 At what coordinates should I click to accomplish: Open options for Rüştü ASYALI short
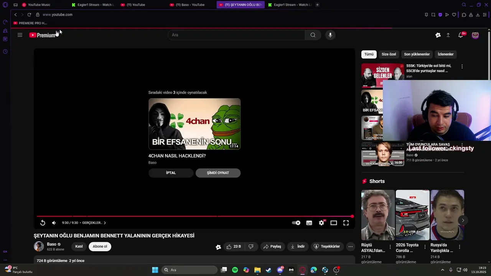pyautogui.click(x=390, y=247)
